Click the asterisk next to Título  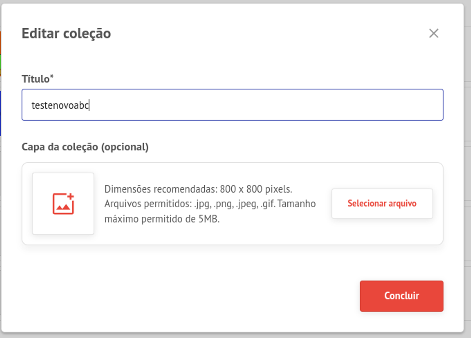(52, 76)
